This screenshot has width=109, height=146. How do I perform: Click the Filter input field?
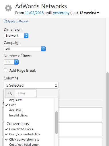[x=26, y=93]
